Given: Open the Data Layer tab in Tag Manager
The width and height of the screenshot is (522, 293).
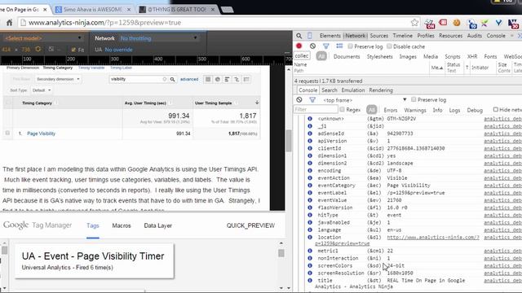Looking at the screenshot, I should coord(157,225).
